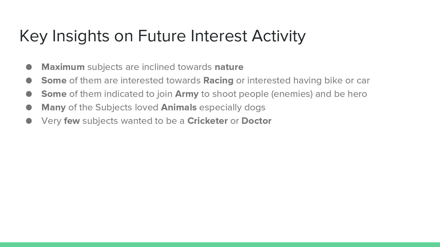Click the bold word 'Army'
Viewport: 440px width, 247px height.
187,94
